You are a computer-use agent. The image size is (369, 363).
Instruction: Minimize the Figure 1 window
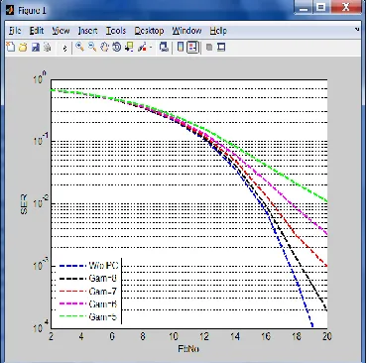304,7
